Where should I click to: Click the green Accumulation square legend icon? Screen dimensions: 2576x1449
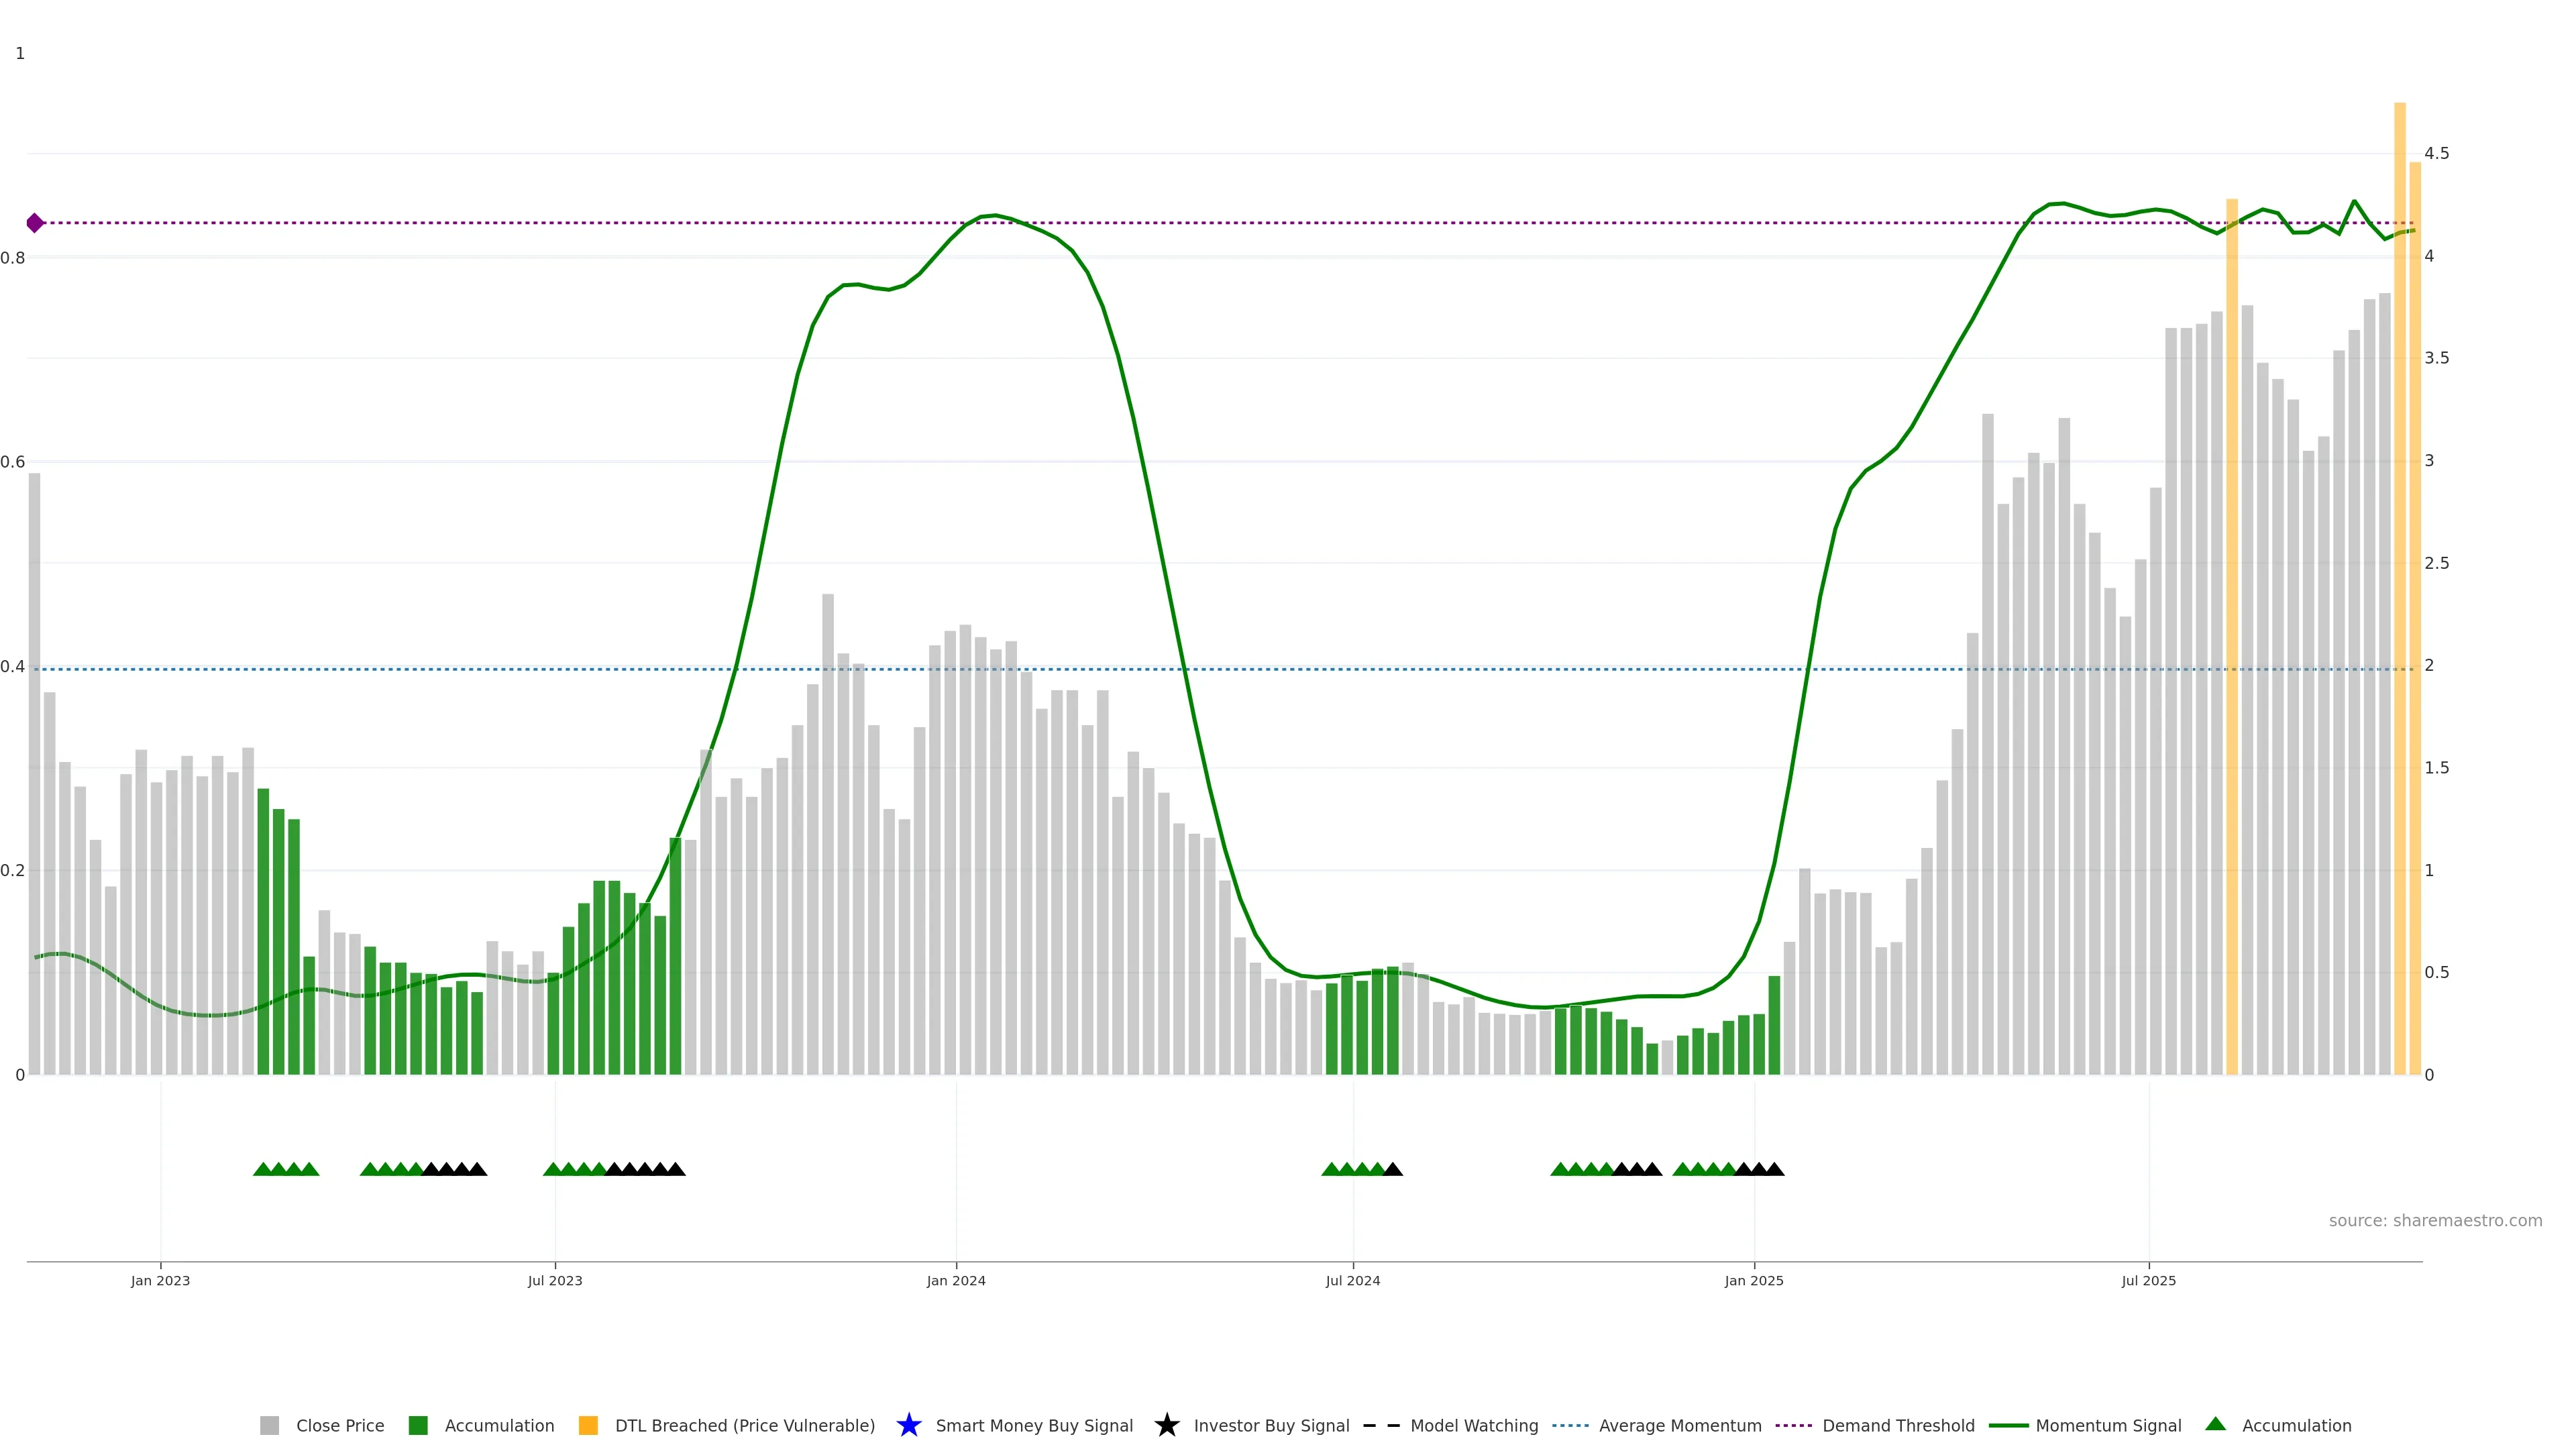(x=418, y=1425)
